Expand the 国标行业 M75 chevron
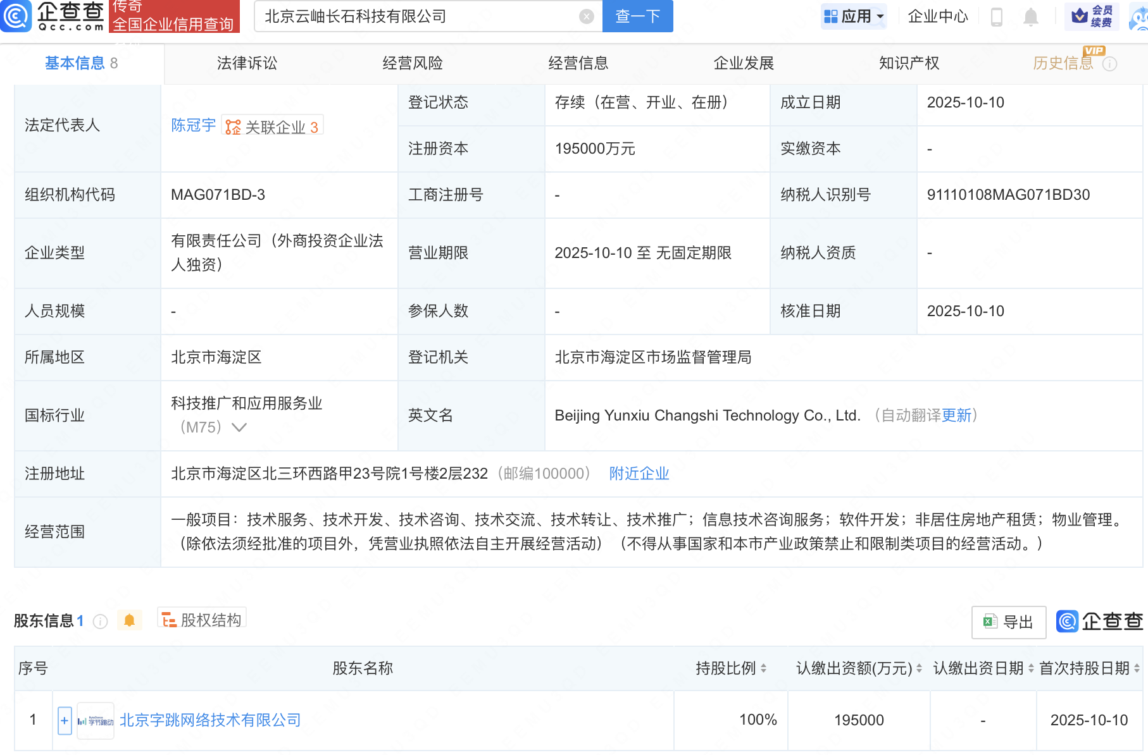The width and height of the screenshot is (1148, 755). (239, 427)
